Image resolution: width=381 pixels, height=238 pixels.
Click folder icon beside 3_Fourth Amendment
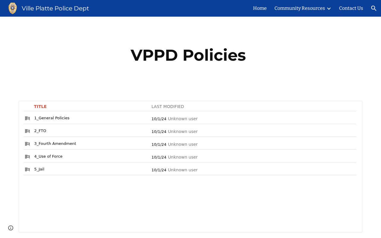click(x=27, y=144)
